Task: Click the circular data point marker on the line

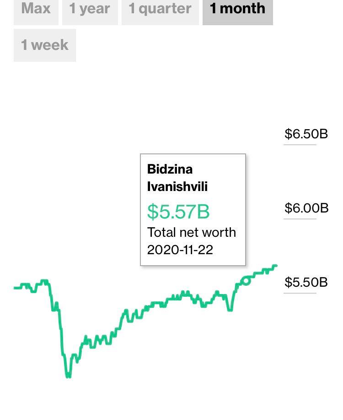Action: click(x=246, y=281)
